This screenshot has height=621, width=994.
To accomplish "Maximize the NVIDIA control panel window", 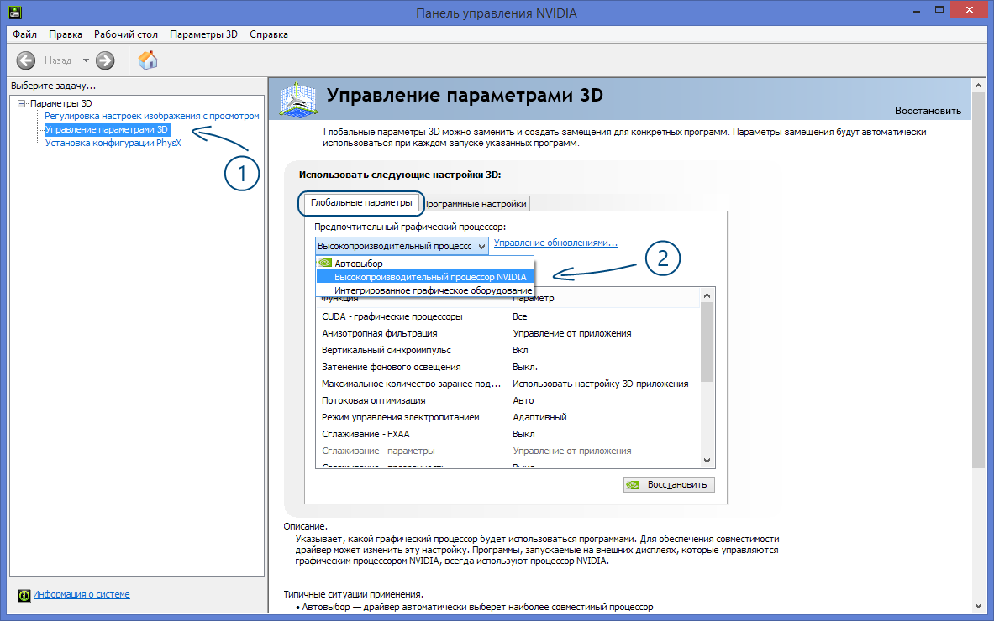I will tap(939, 10).
